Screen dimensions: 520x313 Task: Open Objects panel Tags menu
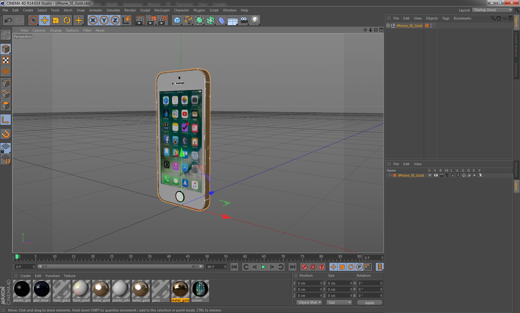click(446, 18)
